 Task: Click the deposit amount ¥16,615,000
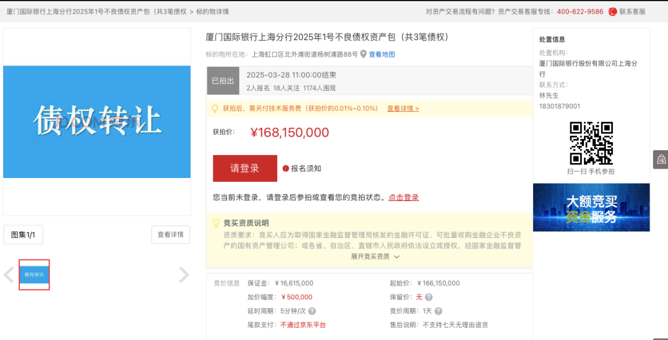[294, 283]
